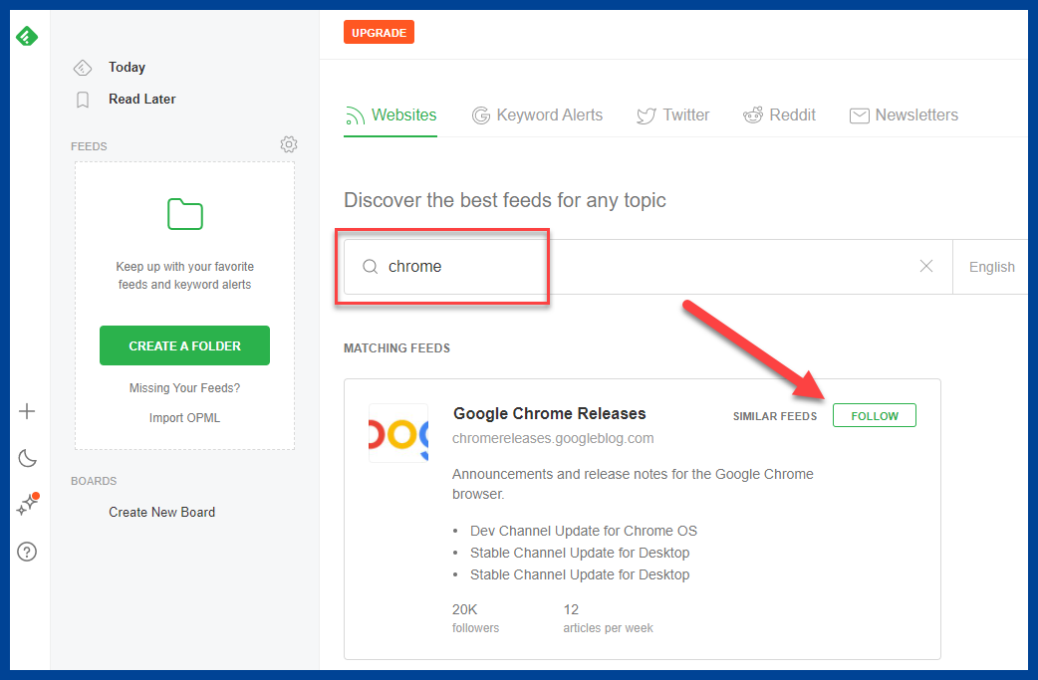Open Similar Feeds link
The image size is (1038, 680).
tap(775, 416)
